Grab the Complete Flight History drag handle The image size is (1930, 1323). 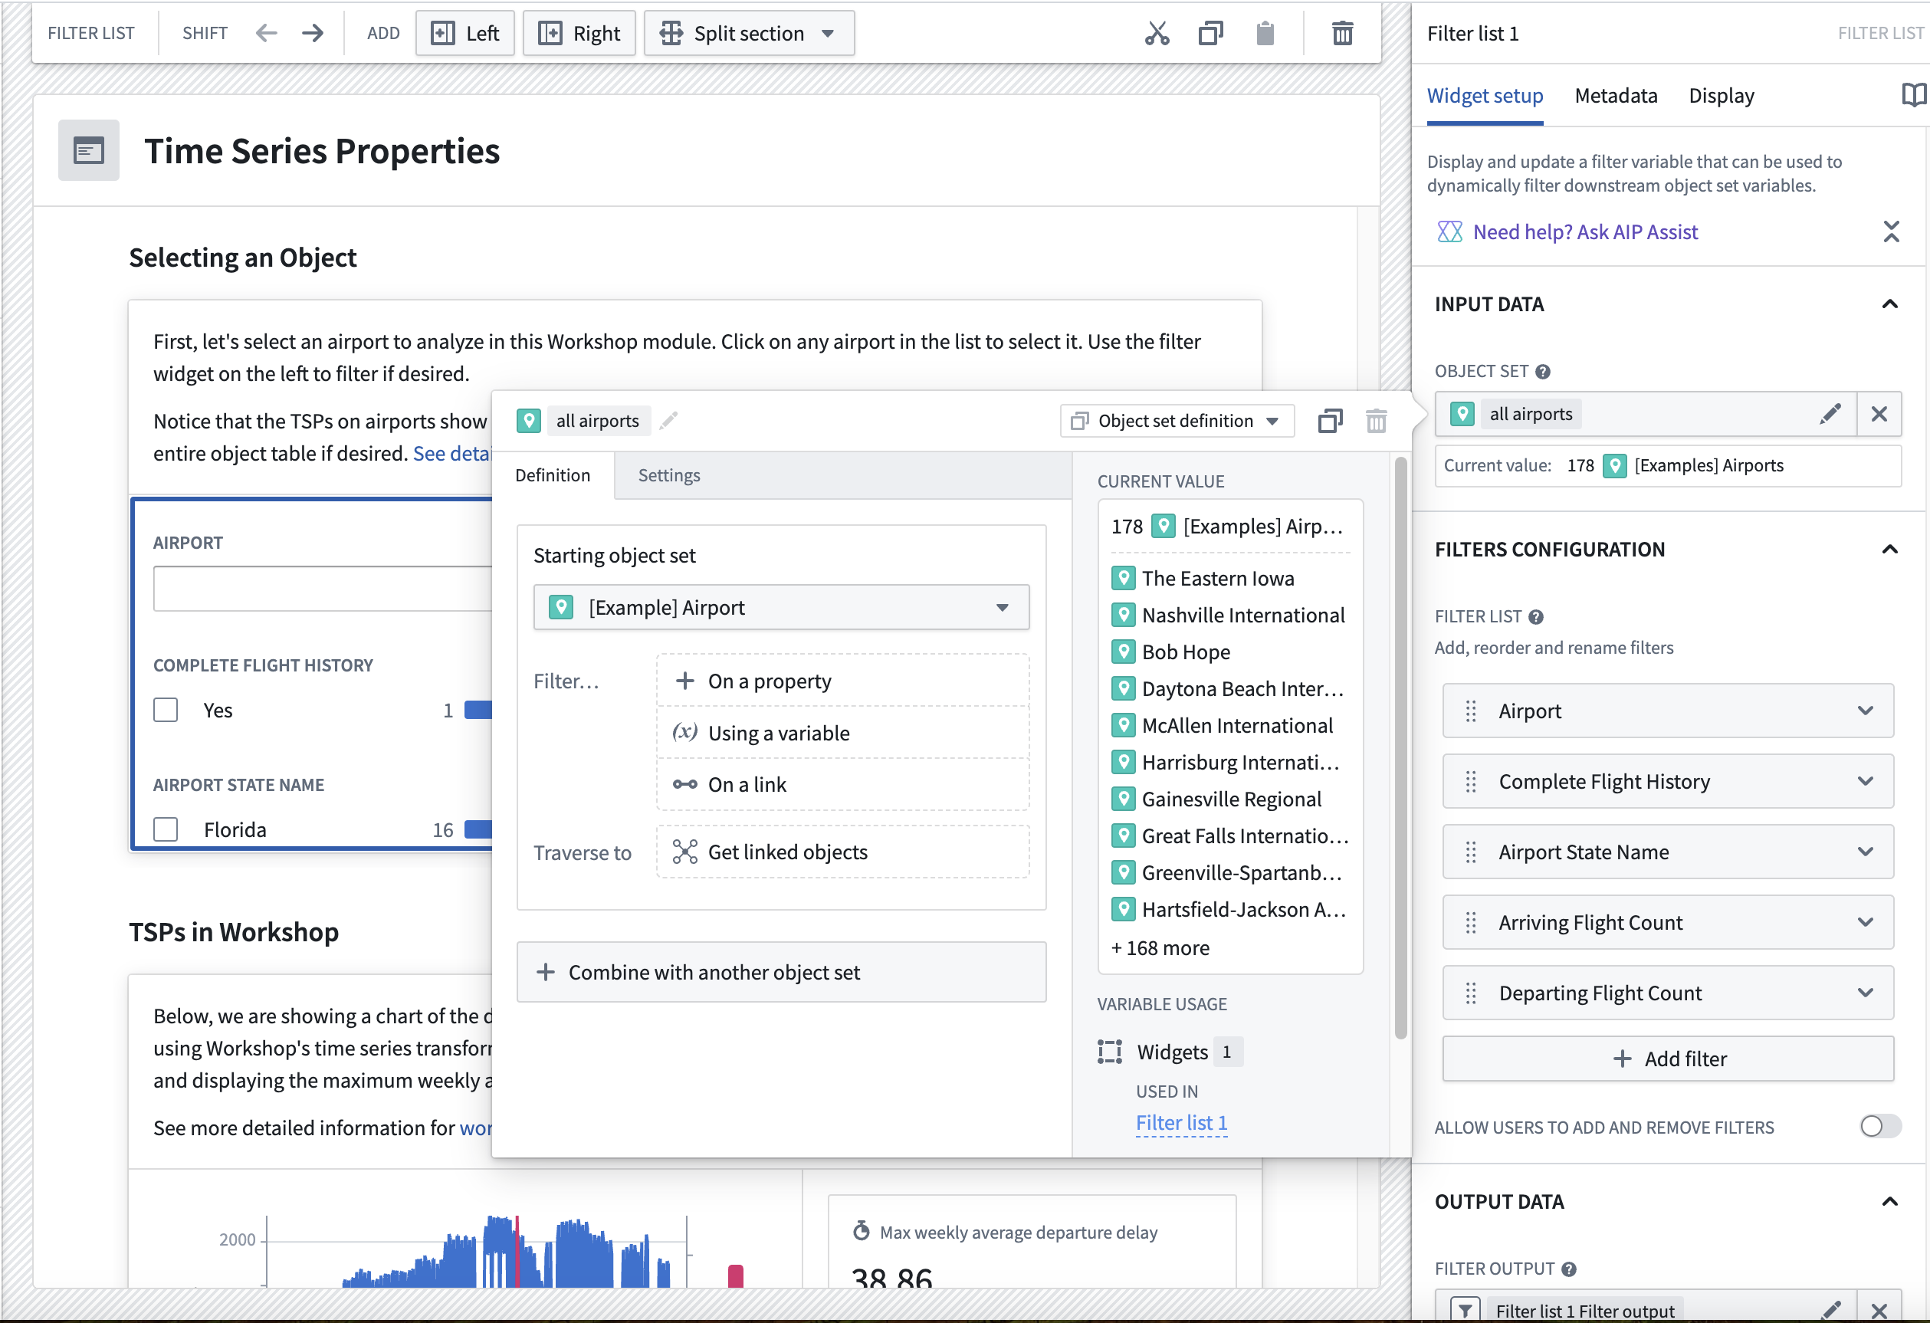1471,782
